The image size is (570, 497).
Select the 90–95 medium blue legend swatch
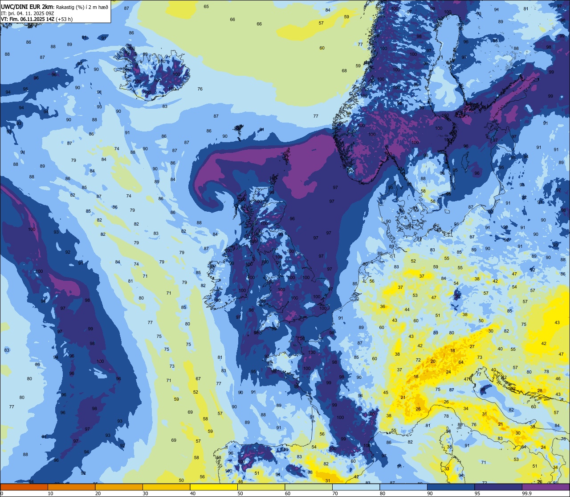pos(451,487)
